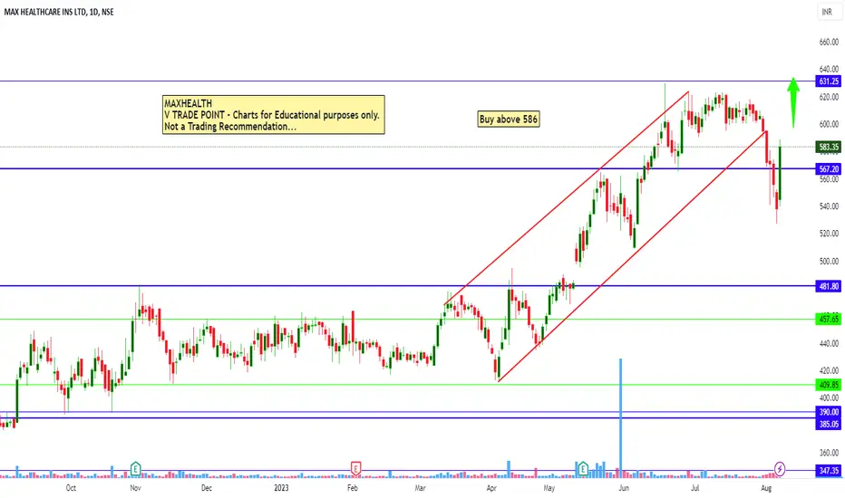Click the purple lightning icon near Aug

(779, 468)
